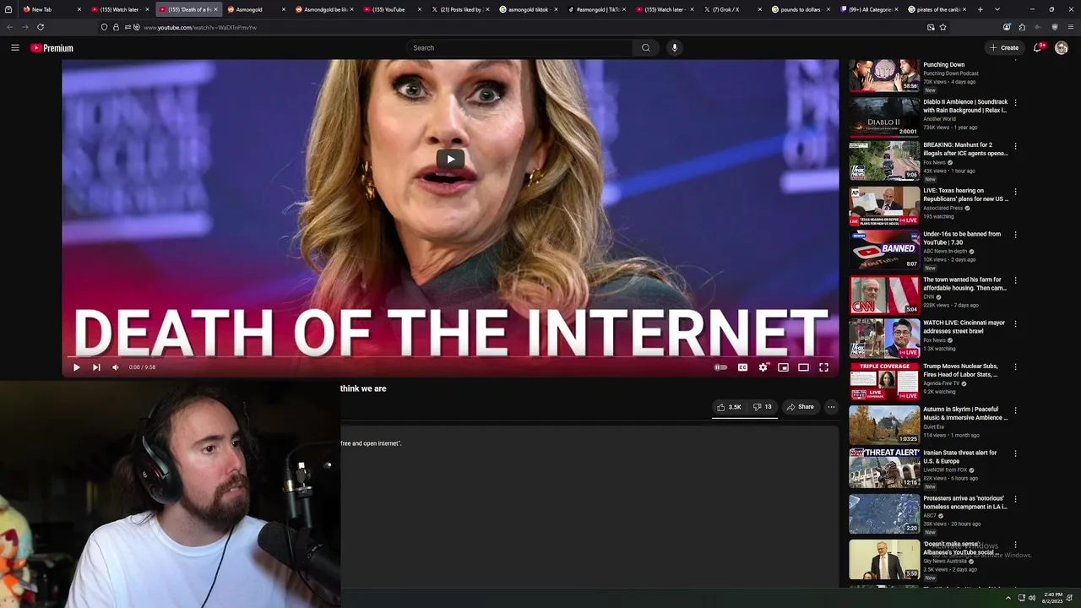Viewport: 1081px width, 608px height.
Task: Open a new browser tab
Action: point(980,9)
